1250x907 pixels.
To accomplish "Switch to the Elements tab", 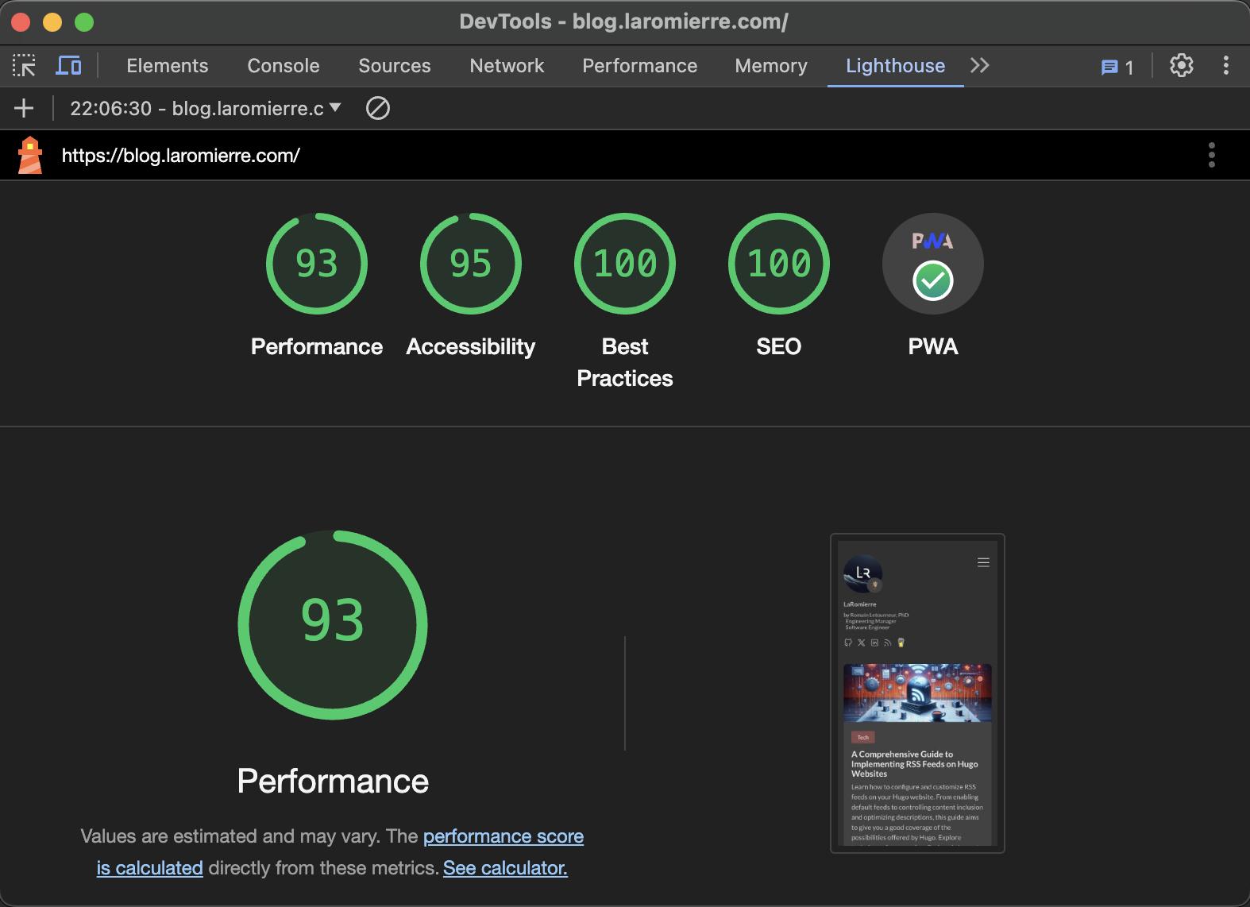I will [x=168, y=66].
